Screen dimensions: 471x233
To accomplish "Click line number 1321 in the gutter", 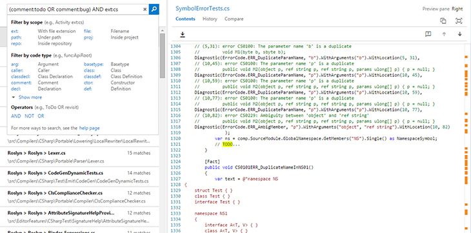I will coord(176,145).
